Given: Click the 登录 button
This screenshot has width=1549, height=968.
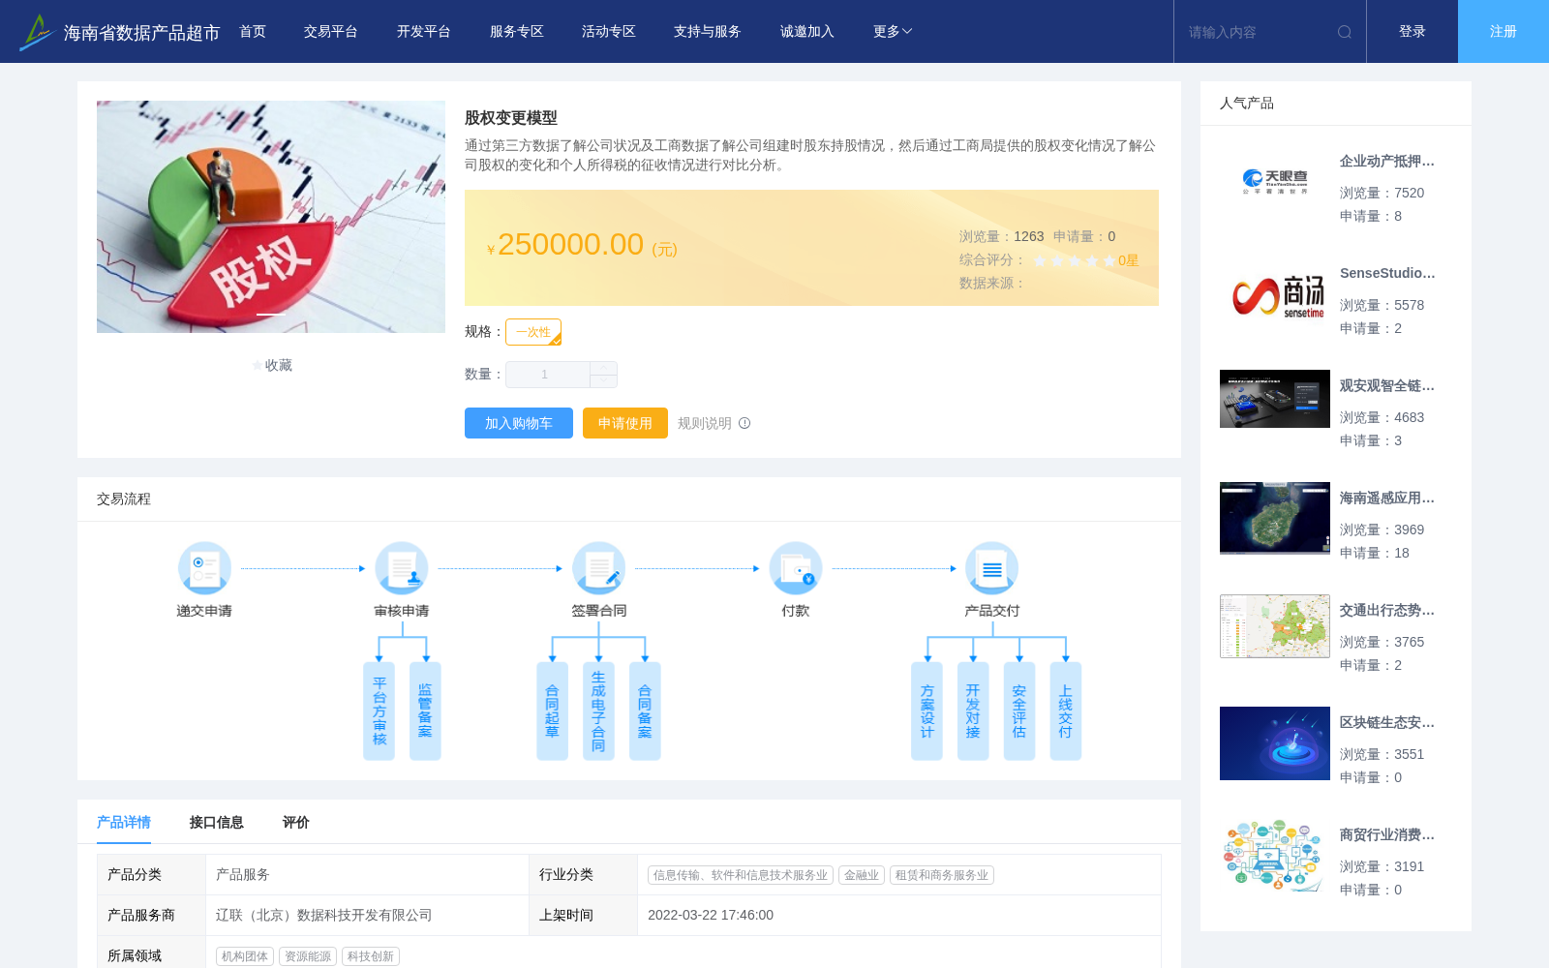Looking at the screenshot, I should pos(1412,32).
